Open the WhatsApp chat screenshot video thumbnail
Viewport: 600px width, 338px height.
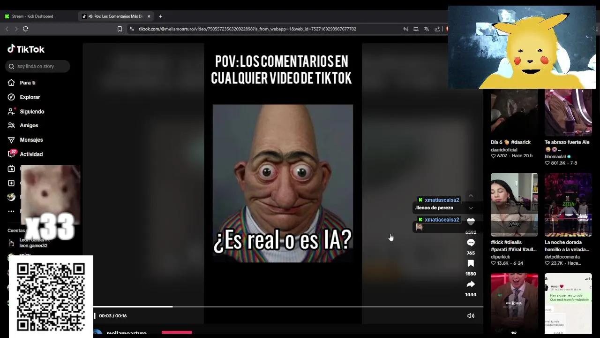point(568,303)
